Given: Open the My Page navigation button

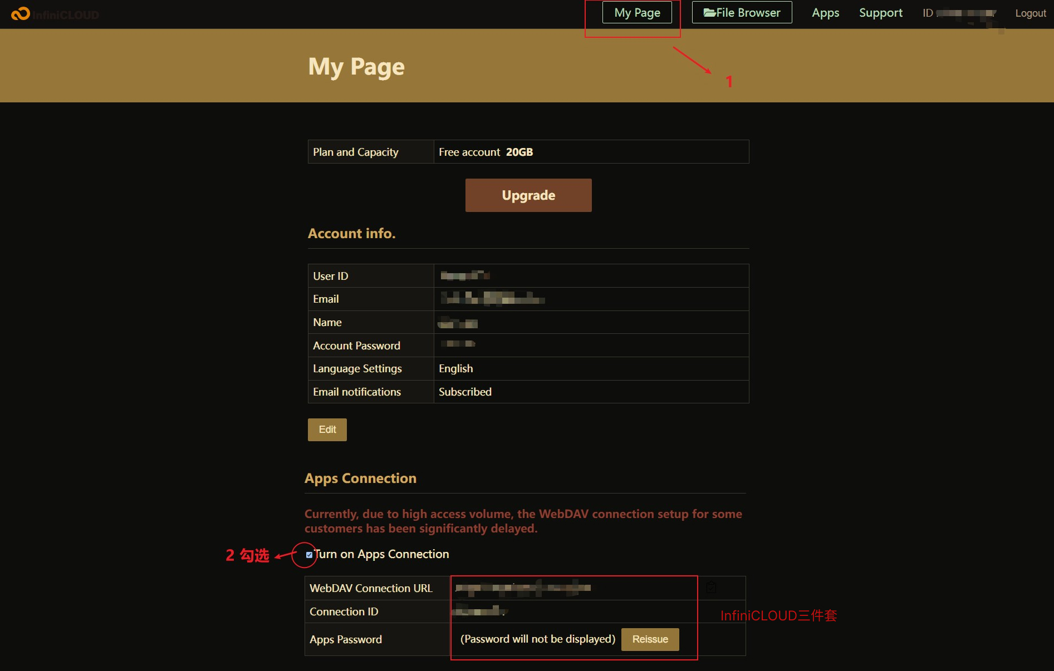Looking at the screenshot, I should (637, 12).
